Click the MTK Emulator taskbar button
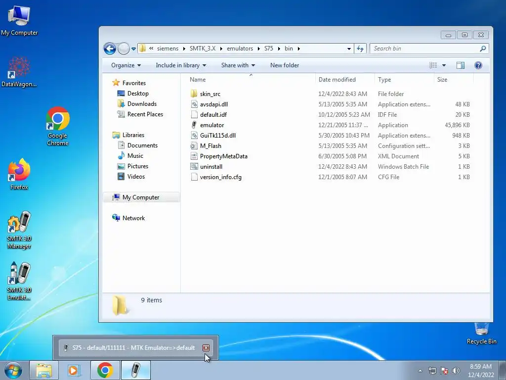This screenshot has width=506, height=380. point(136,370)
